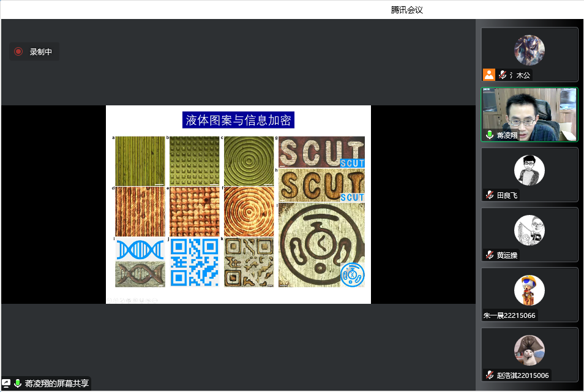Click the muted microphone icon for 赵浩淇22015006
Screen dimensions: 584x392
click(489, 375)
